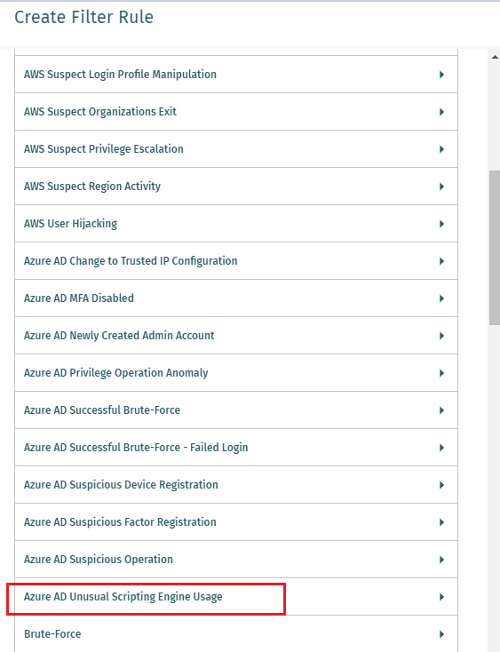
Task: Select AWS Suspect Organizations Exit text
Action: (x=100, y=112)
